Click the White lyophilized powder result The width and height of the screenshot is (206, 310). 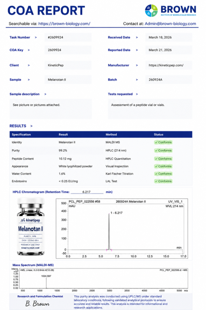(76, 166)
